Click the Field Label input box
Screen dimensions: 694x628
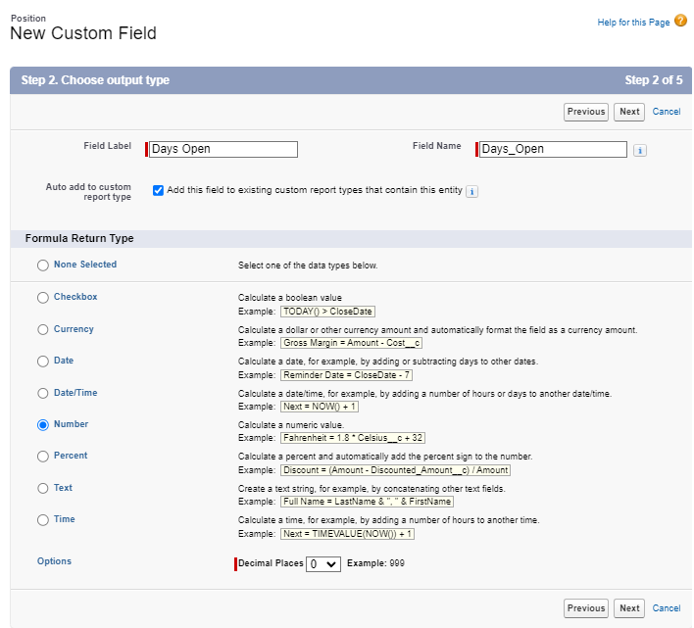click(223, 149)
